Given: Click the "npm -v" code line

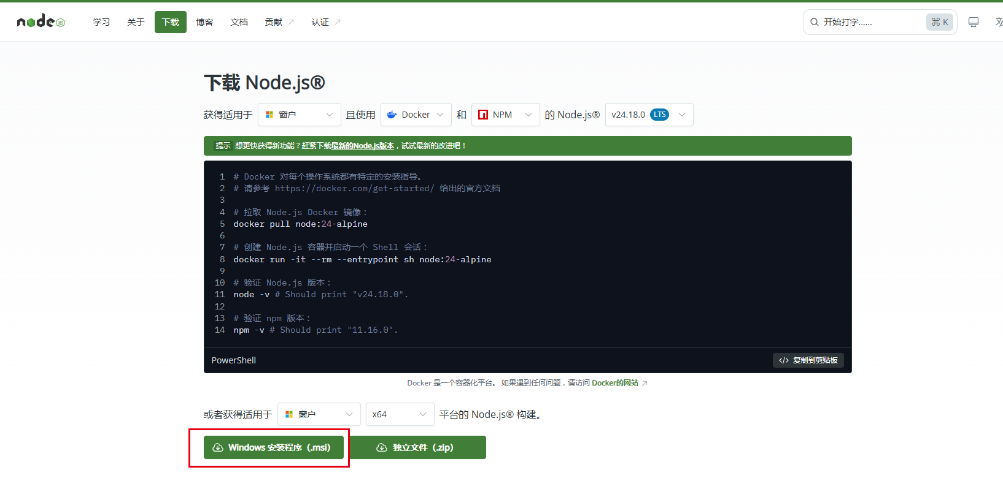Looking at the screenshot, I should 316,330.
